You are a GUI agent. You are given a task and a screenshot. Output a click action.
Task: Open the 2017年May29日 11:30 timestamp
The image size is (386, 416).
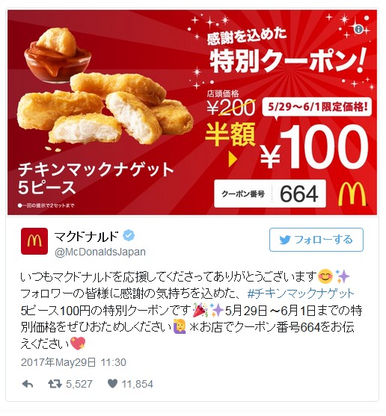click(73, 362)
